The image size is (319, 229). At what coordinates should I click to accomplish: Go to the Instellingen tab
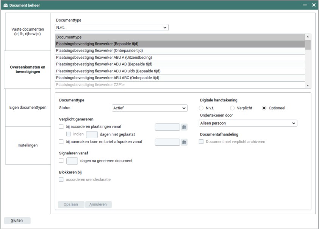click(x=28, y=145)
